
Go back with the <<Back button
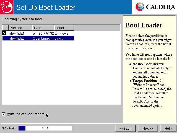tap(125, 128)
